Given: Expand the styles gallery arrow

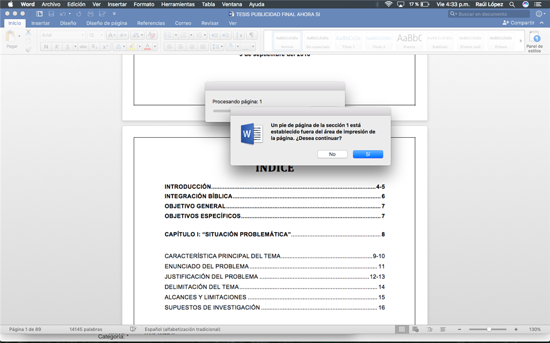Looking at the screenshot, I should coord(520,41).
